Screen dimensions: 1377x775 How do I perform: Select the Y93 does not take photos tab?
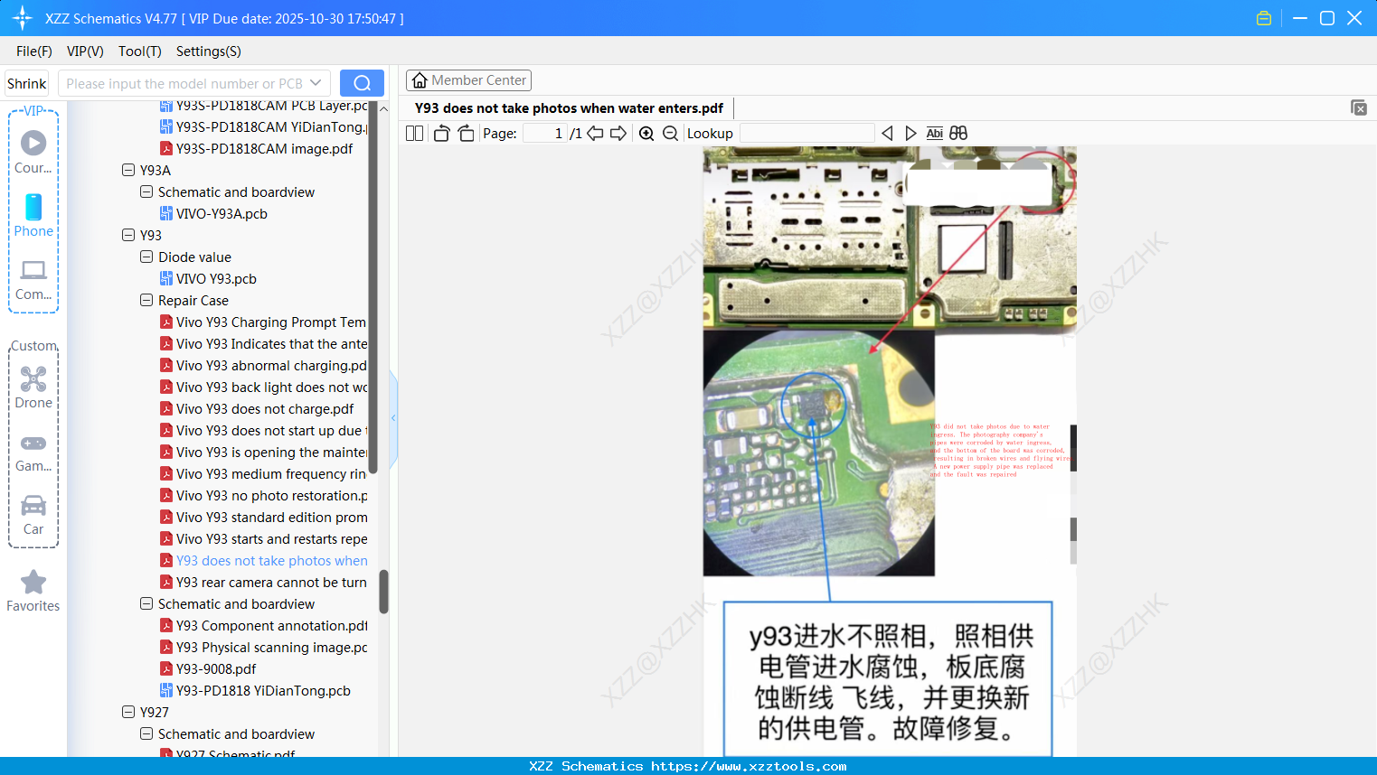569,108
